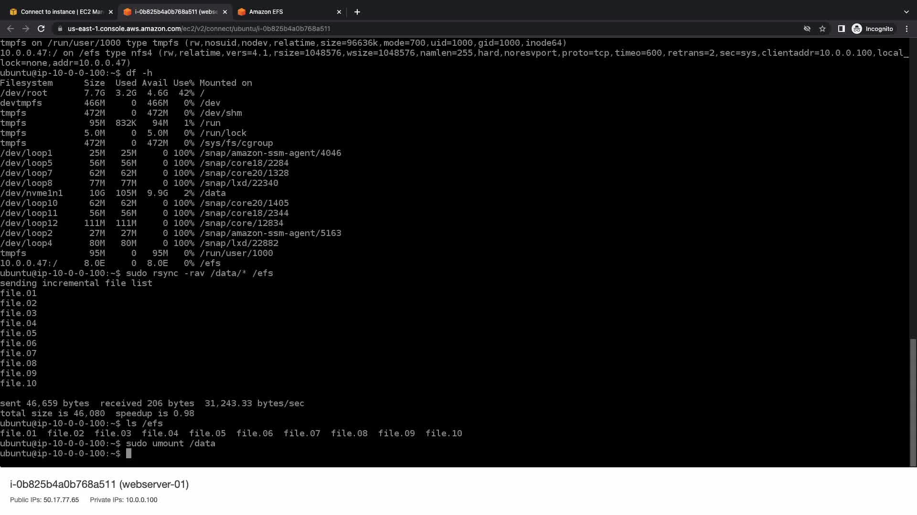Open the Chrome three-dot menu

tap(906, 29)
